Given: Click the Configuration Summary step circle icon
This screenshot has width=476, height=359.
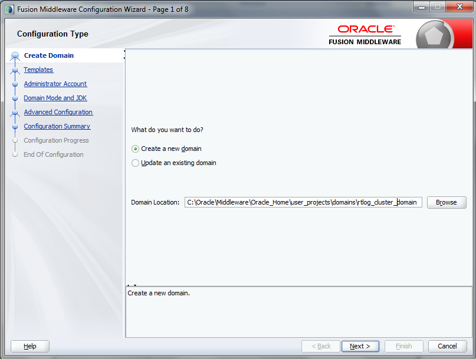Looking at the screenshot, I should [15, 126].
